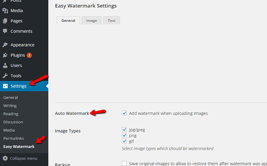Screen dimensions: 267x166
Task: Click the Plugins plug icon
Action: coord(5,55)
